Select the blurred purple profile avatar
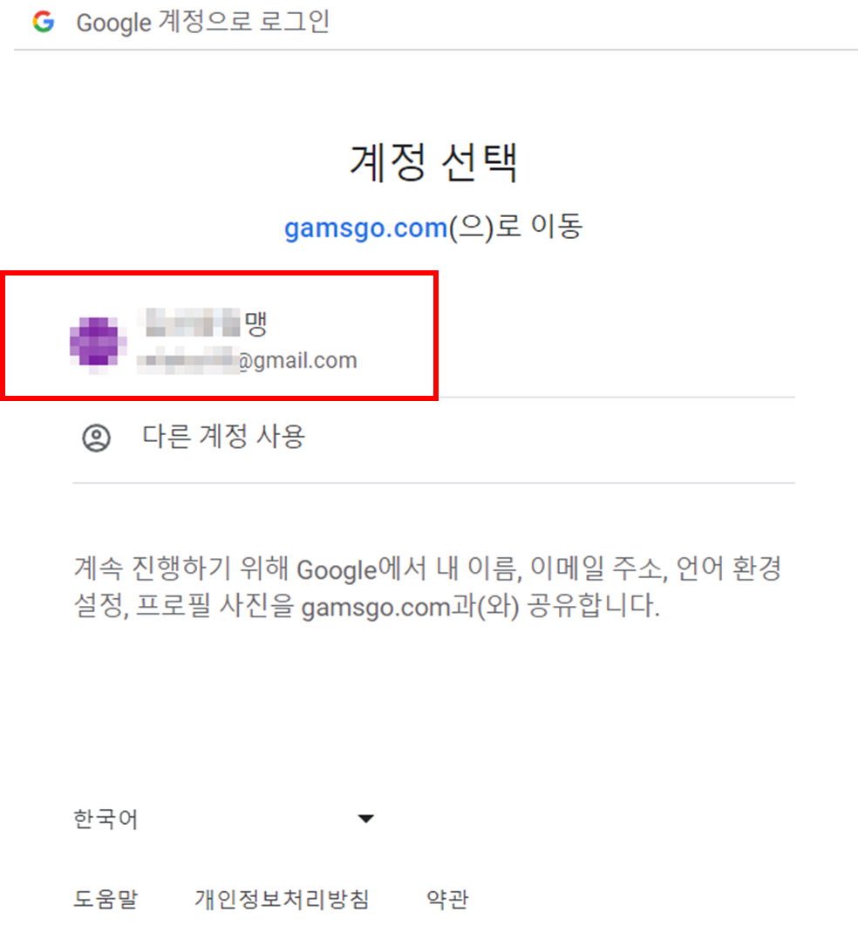Image resolution: width=858 pixels, height=932 pixels. pyautogui.click(x=99, y=344)
